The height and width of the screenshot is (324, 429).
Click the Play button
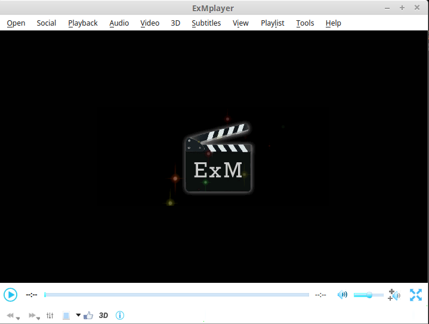10,295
